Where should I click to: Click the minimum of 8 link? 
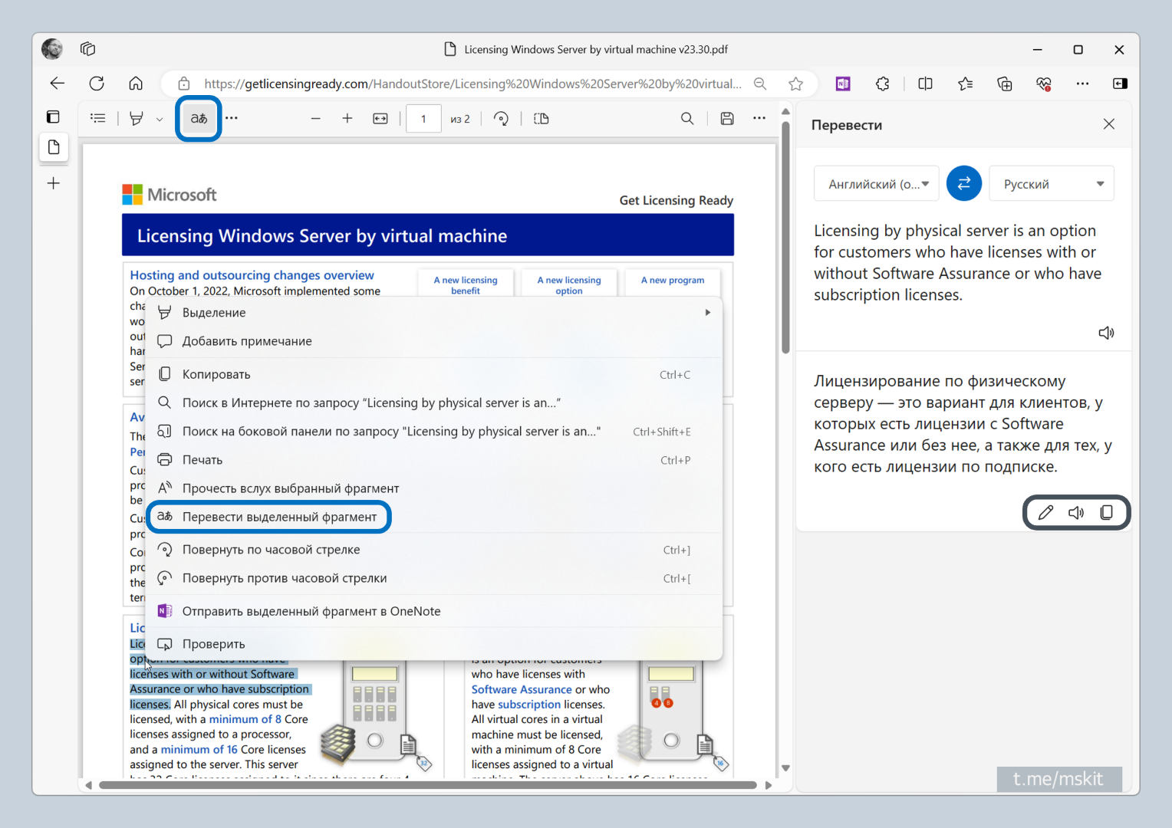(x=245, y=719)
